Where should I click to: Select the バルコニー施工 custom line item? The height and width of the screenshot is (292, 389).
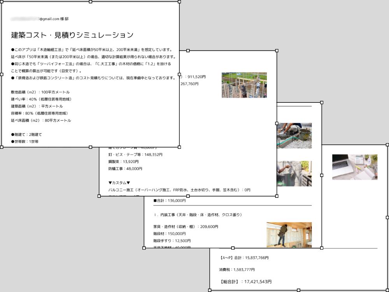[179, 190]
